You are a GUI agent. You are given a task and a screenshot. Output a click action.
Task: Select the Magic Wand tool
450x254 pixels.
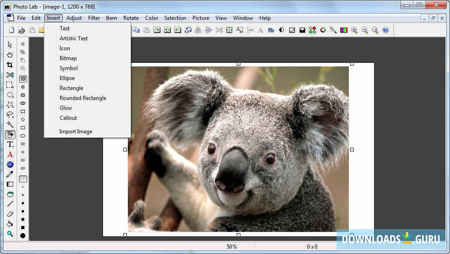pyautogui.click(x=10, y=124)
